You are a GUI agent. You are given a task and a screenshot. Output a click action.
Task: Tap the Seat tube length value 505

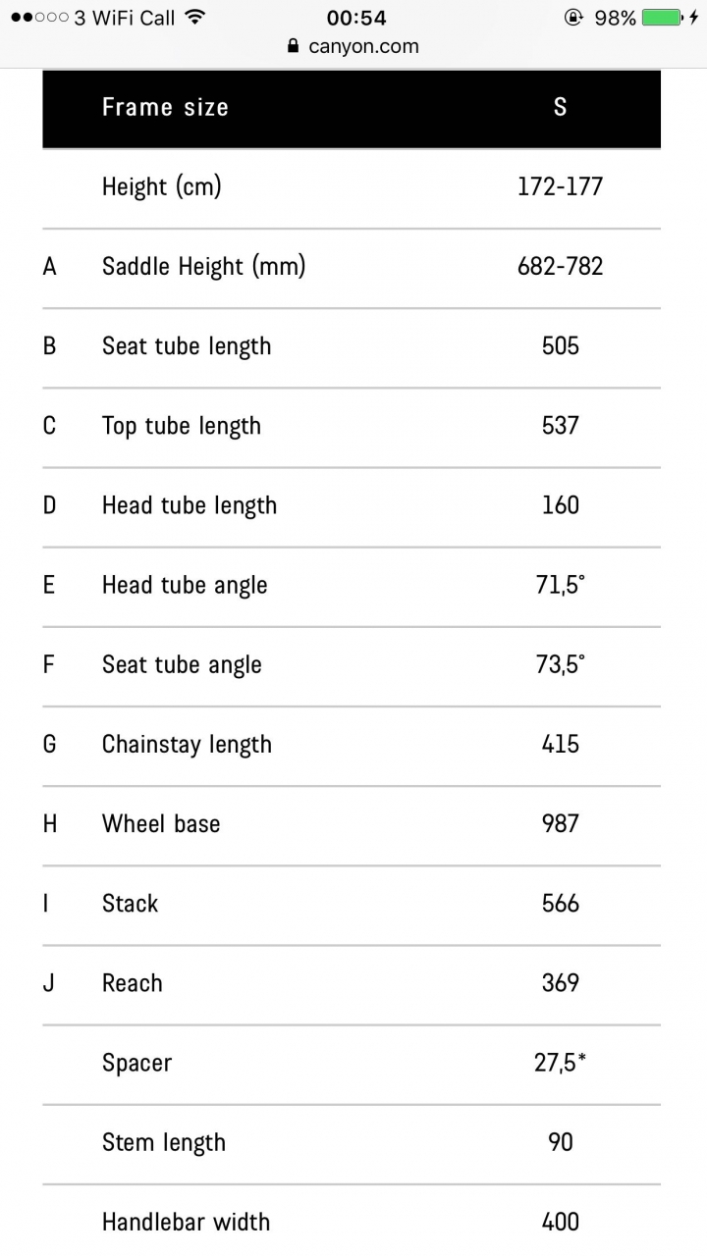[x=560, y=345]
